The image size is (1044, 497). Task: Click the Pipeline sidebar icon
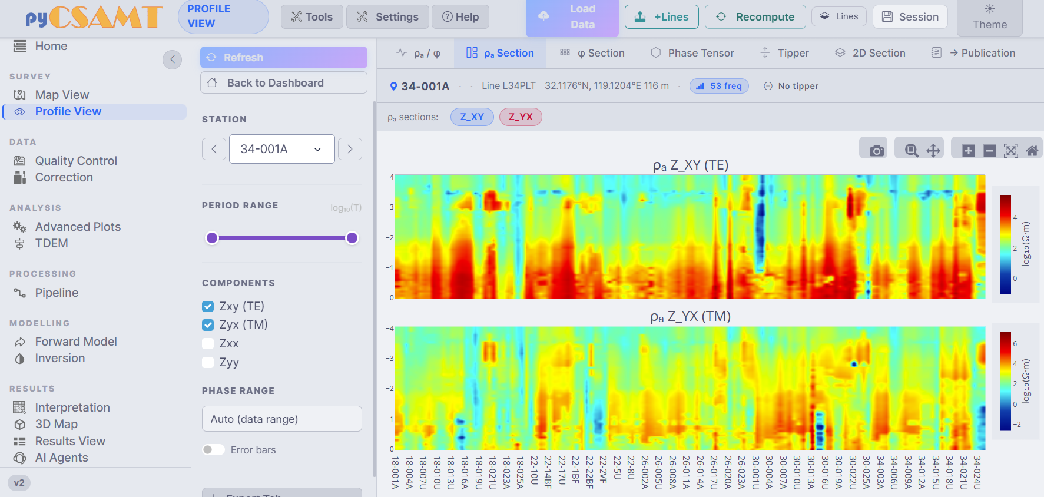pyautogui.click(x=19, y=293)
